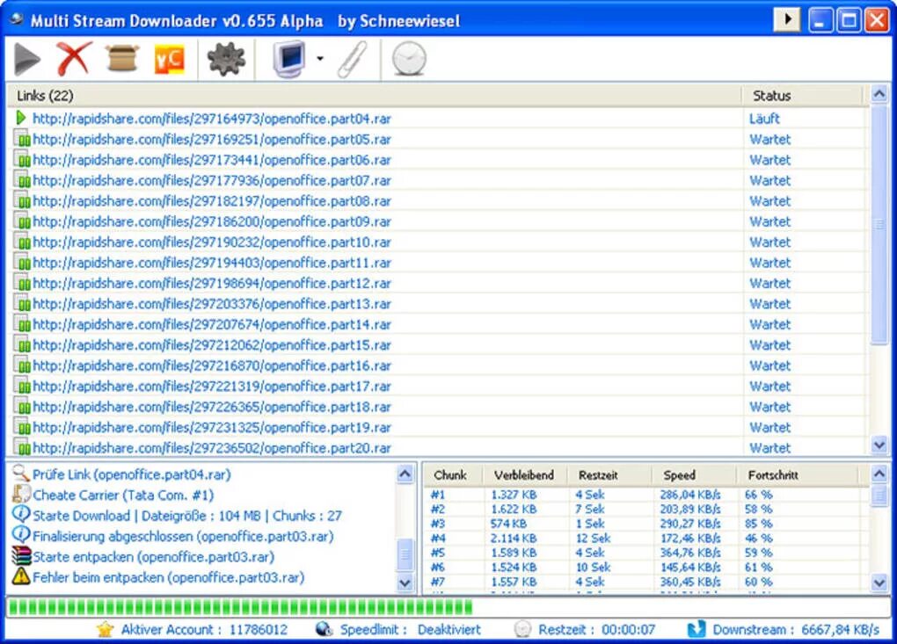Click the 1.589 KB remaining cell
This screenshot has height=644, width=897.
(x=514, y=553)
